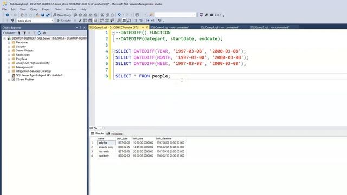
Task: Switch to the Messages tab
Action: [x=114, y=134]
